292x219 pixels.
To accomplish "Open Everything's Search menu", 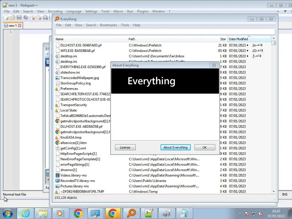I will pos(91,25).
